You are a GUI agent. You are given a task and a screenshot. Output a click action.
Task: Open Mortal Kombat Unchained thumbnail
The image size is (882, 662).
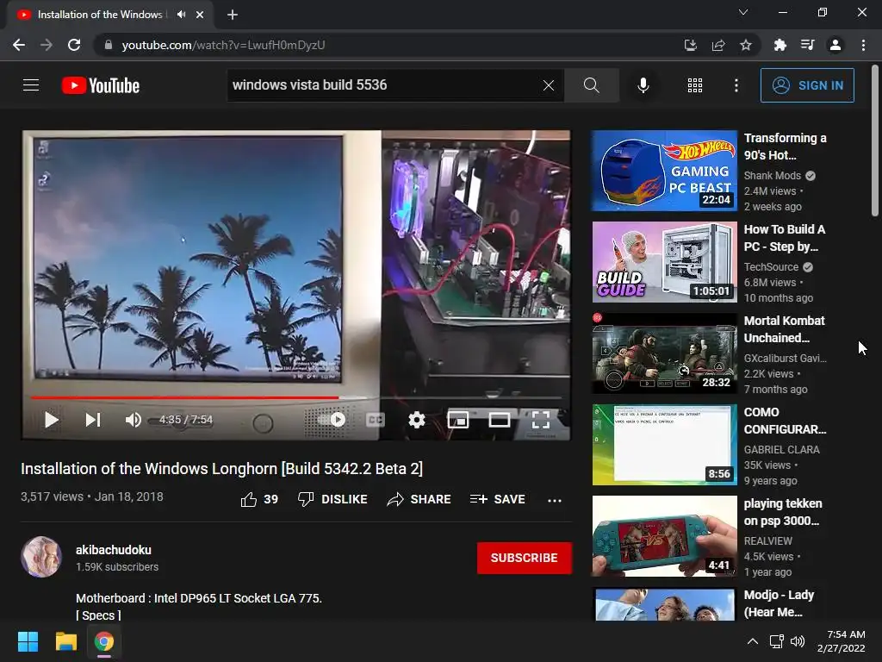[664, 353]
